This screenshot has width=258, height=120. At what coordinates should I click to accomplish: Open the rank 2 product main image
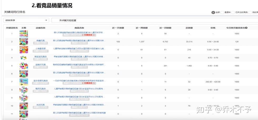(x=24, y=42)
